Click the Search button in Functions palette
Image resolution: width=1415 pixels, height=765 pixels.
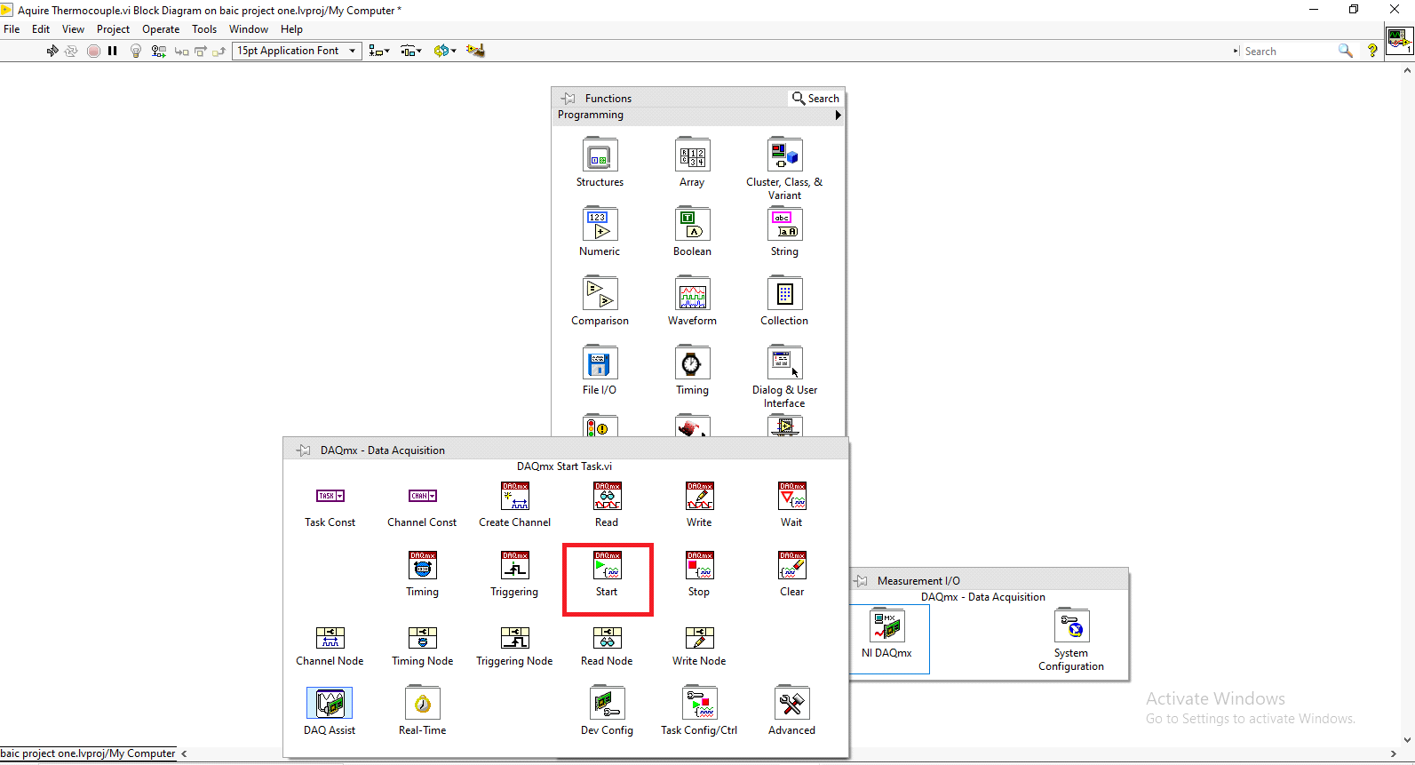pyautogui.click(x=815, y=98)
